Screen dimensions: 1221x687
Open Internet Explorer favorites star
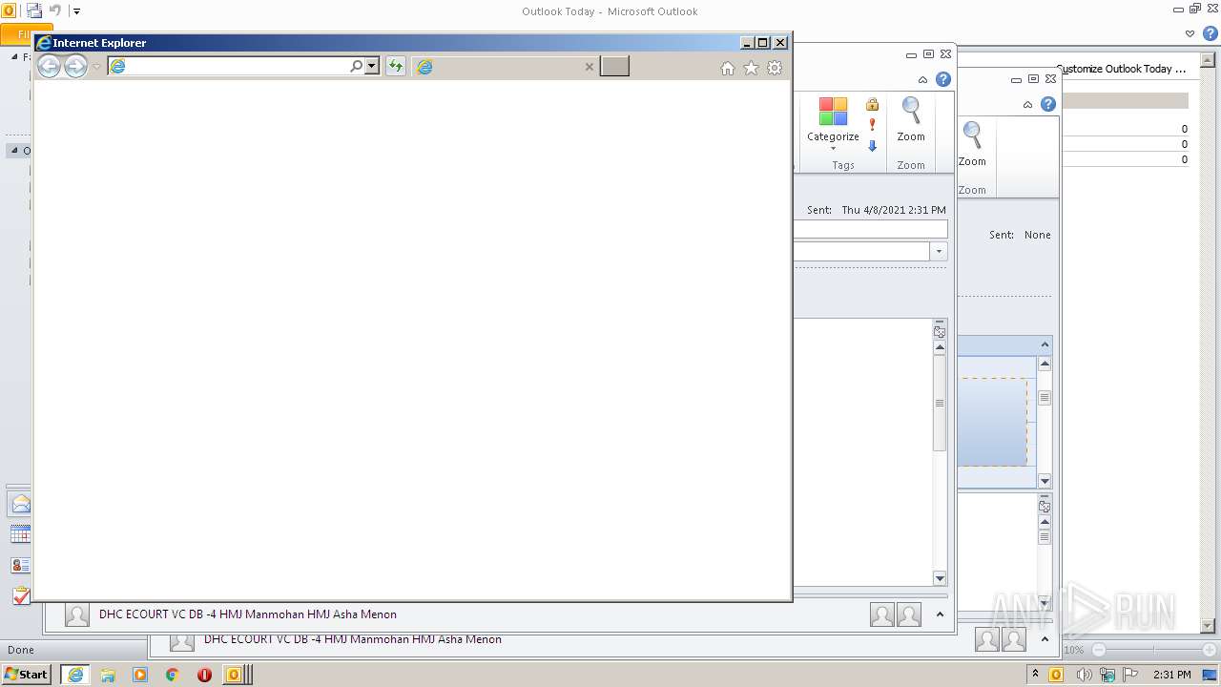[x=751, y=68]
